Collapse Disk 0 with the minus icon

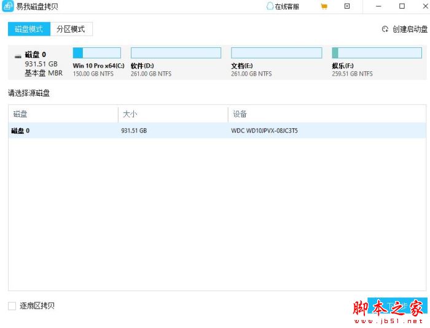[x=18, y=57]
